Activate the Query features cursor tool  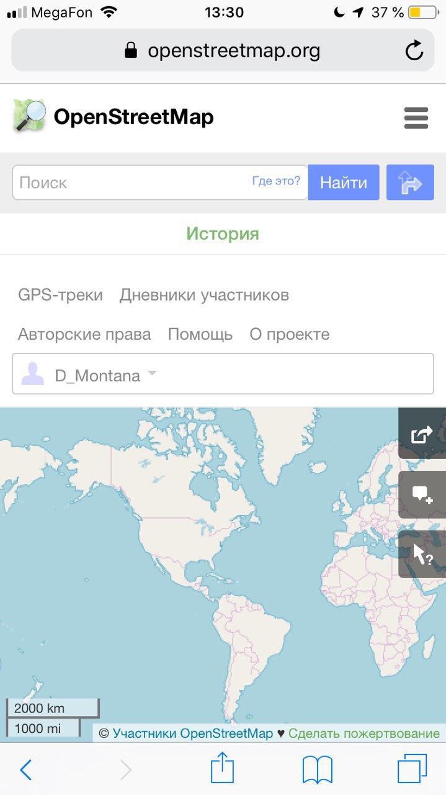click(422, 554)
